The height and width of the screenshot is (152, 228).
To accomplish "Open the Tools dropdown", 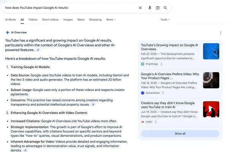I will pos(165,20).
